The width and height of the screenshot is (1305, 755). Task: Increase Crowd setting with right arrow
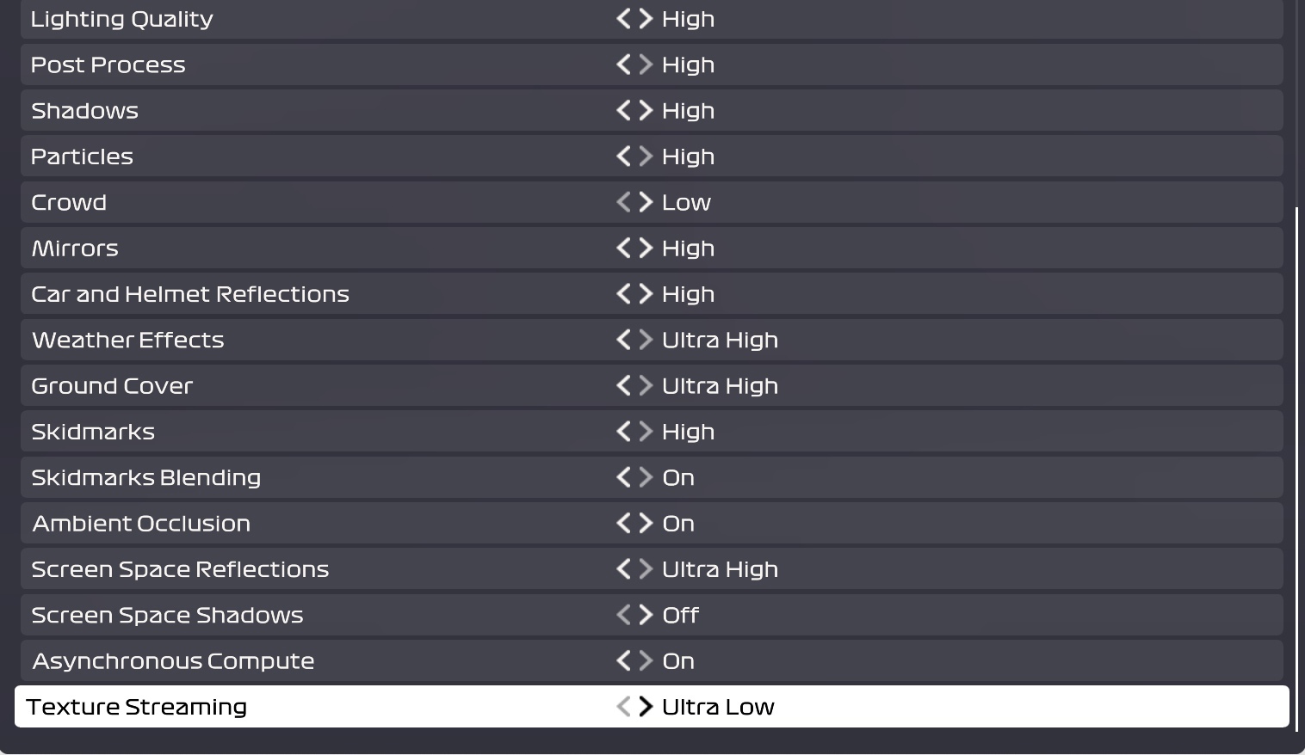pyautogui.click(x=646, y=202)
